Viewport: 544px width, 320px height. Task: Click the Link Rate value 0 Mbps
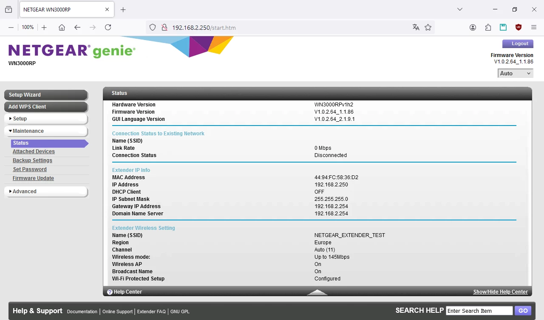point(323,148)
